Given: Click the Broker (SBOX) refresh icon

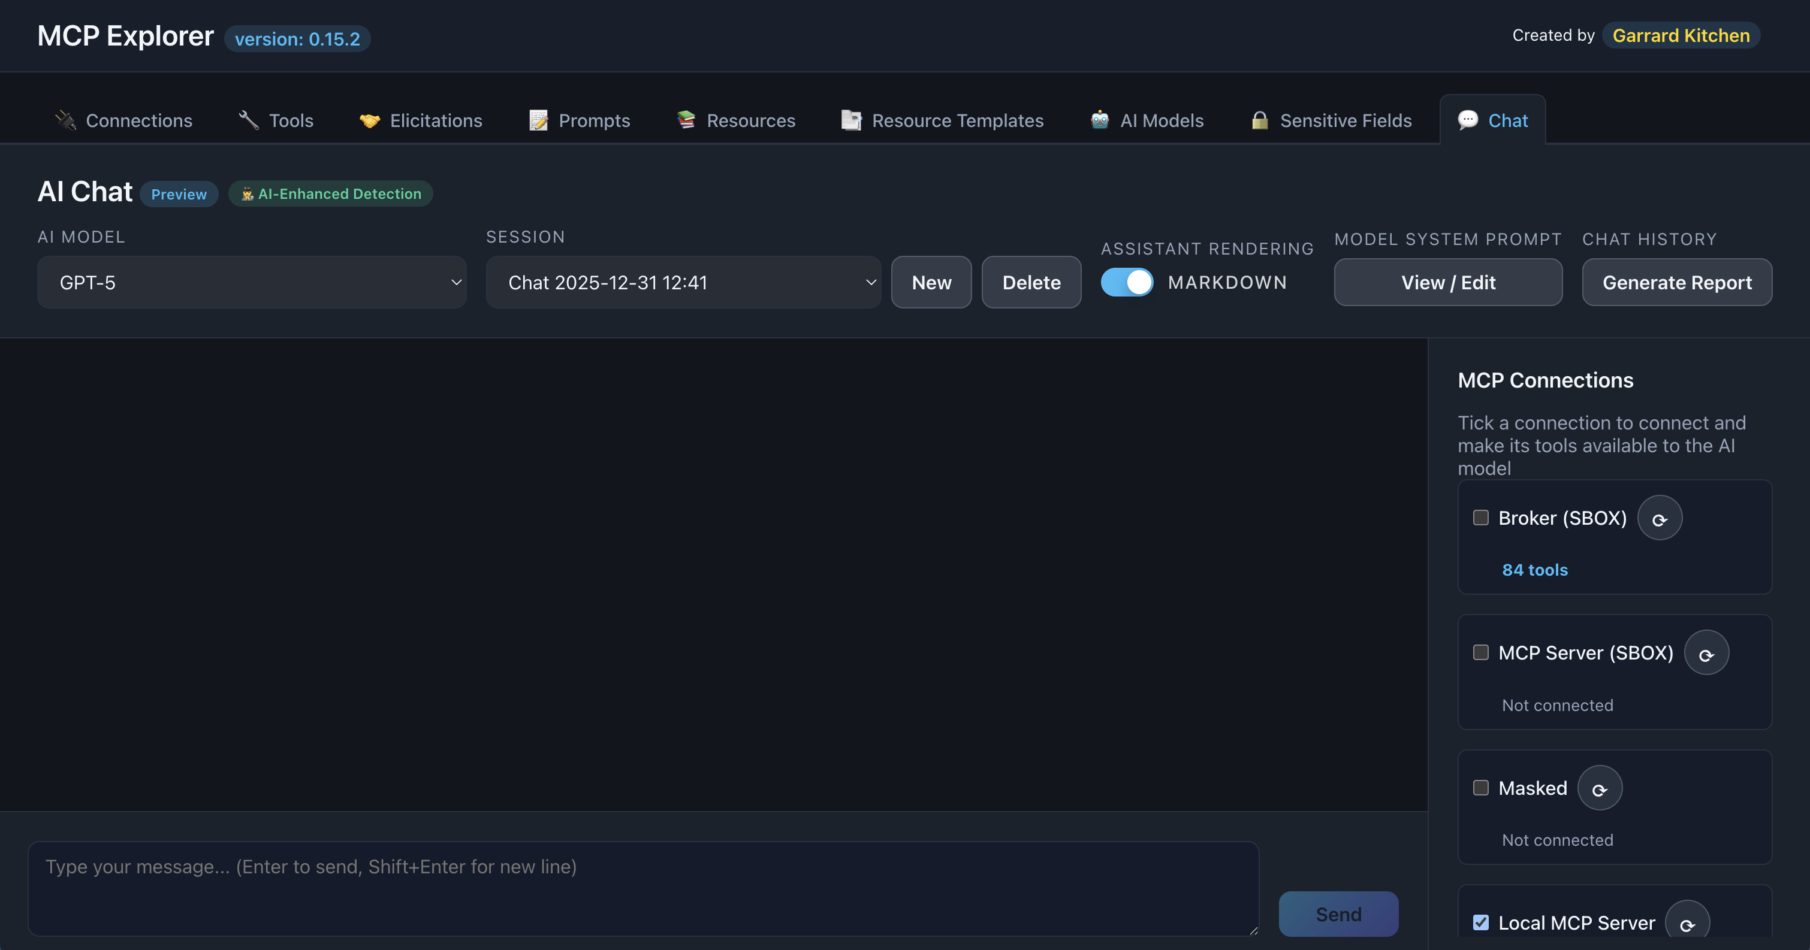Looking at the screenshot, I should click(1659, 518).
